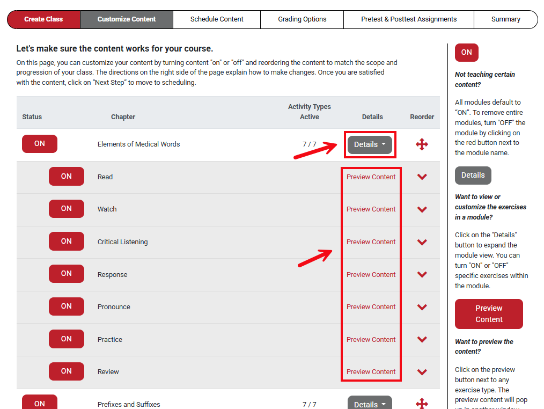Toggle the Elements of Medical Words module ON button

tap(39, 143)
